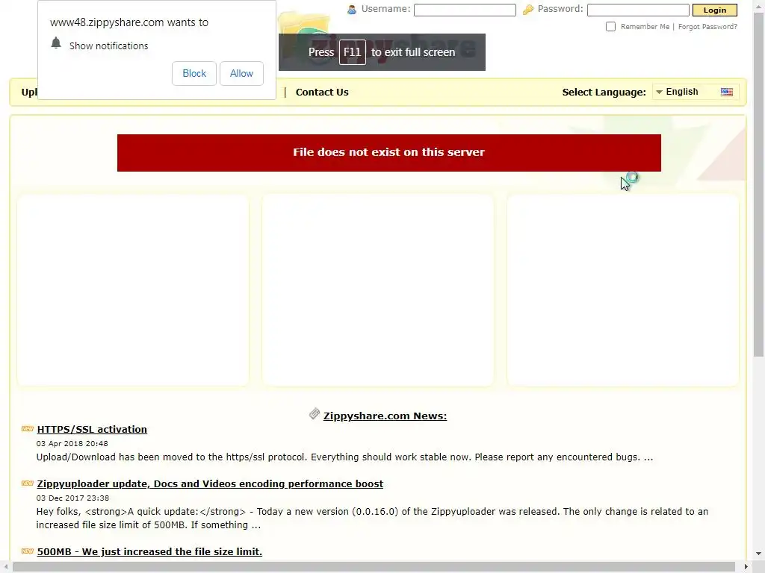Open the Forgot Password link
Viewport: 765px width, 573px height.
click(707, 26)
